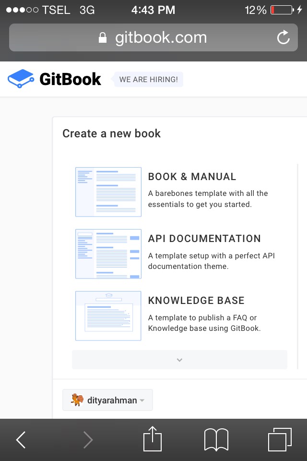Tap the TSEL carrier label in status bar
Viewport: 307px width, 461px height.
(x=56, y=10)
